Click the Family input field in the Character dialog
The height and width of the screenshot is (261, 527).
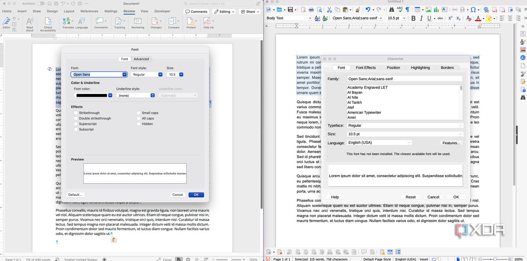pyautogui.click(x=405, y=79)
